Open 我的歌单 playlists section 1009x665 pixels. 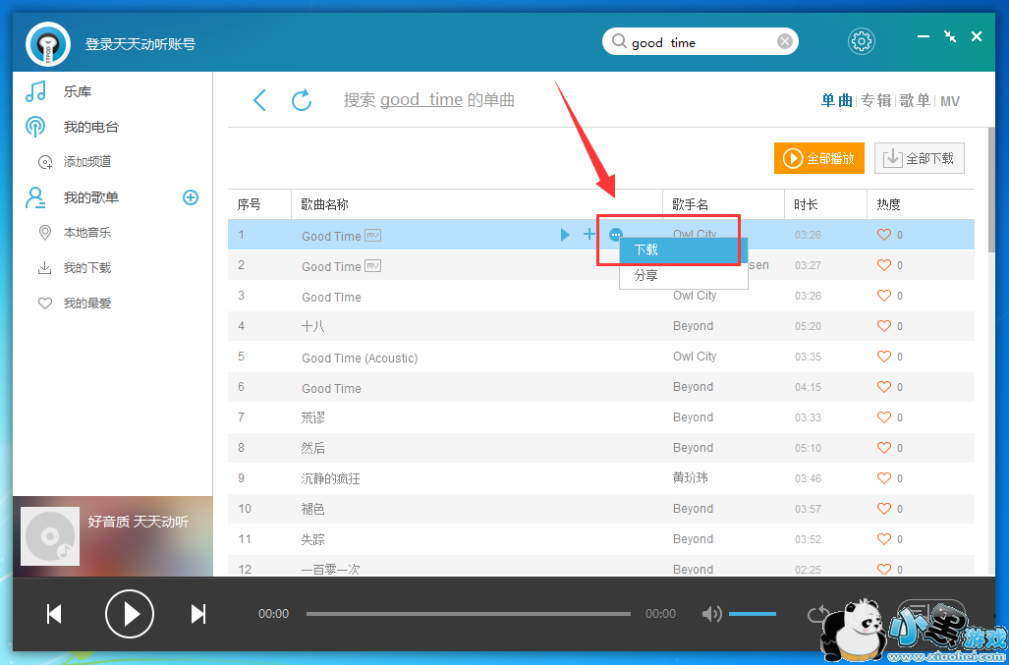coord(90,197)
